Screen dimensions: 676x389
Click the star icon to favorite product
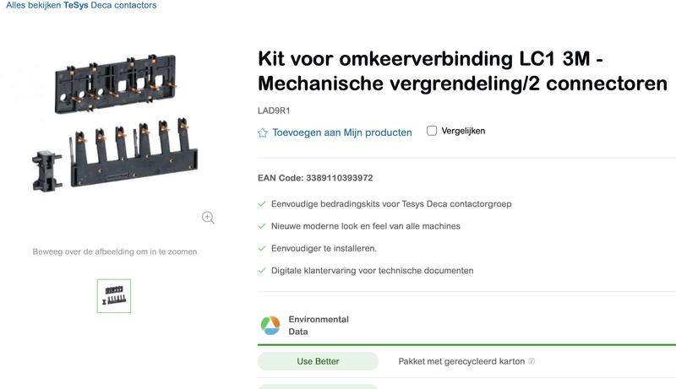point(263,132)
